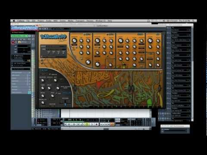207x155 pixels.
Task: Jump to project start using transport button
Action: tap(66, 124)
